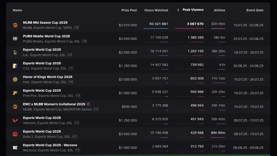Viewport: 277px width, 156px height.
Task: Click the Warzone WZ logo icon
Action: 15,148
